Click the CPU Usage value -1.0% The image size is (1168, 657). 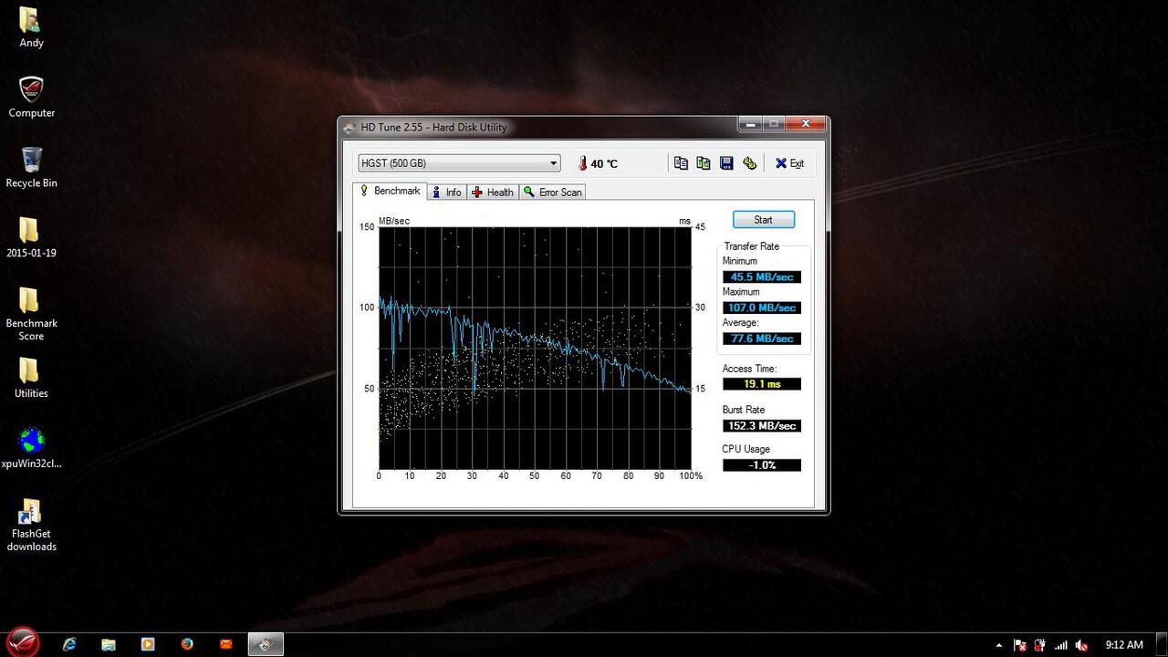[x=761, y=465]
